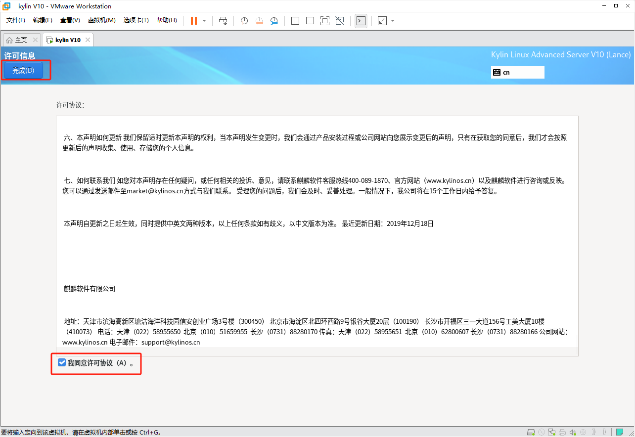Open the message log note icon
The width and height of the screenshot is (635, 437).
tap(619, 432)
